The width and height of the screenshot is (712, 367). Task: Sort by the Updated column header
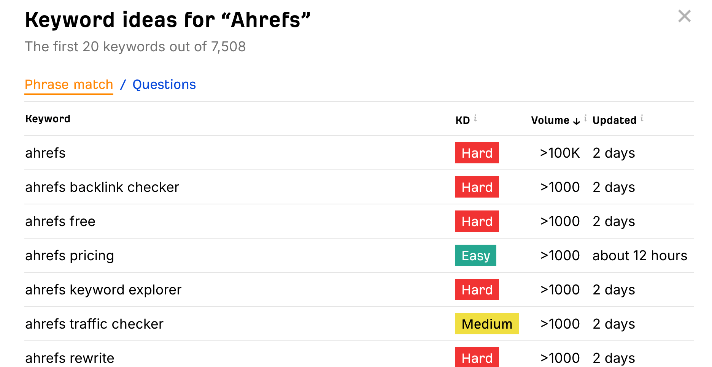614,120
